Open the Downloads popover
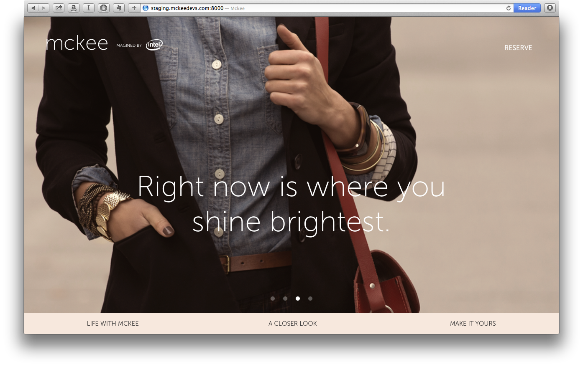The height and width of the screenshot is (367, 583). tap(550, 8)
